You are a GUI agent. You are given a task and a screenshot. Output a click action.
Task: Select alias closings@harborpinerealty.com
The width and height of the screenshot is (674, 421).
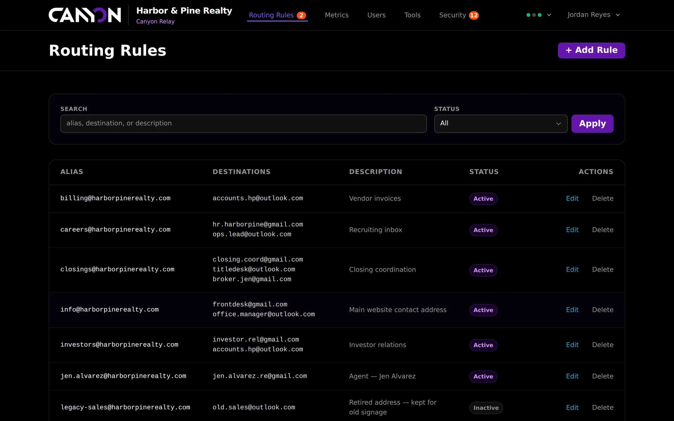[x=117, y=269]
